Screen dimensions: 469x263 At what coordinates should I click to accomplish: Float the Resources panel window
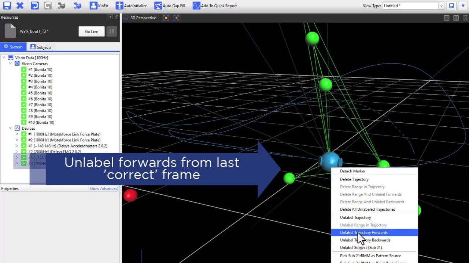point(117,17)
